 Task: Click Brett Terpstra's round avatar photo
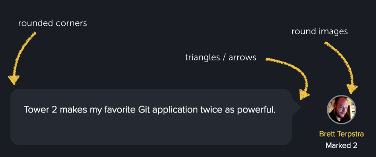pyautogui.click(x=341, y=109)
